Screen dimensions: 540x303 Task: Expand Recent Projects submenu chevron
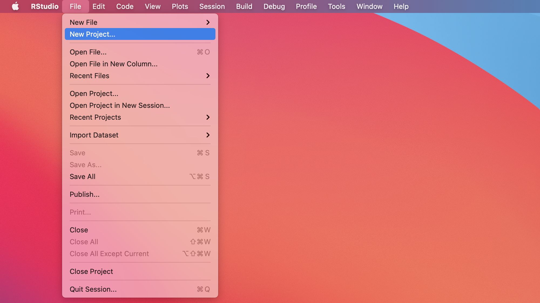[208, 117]
